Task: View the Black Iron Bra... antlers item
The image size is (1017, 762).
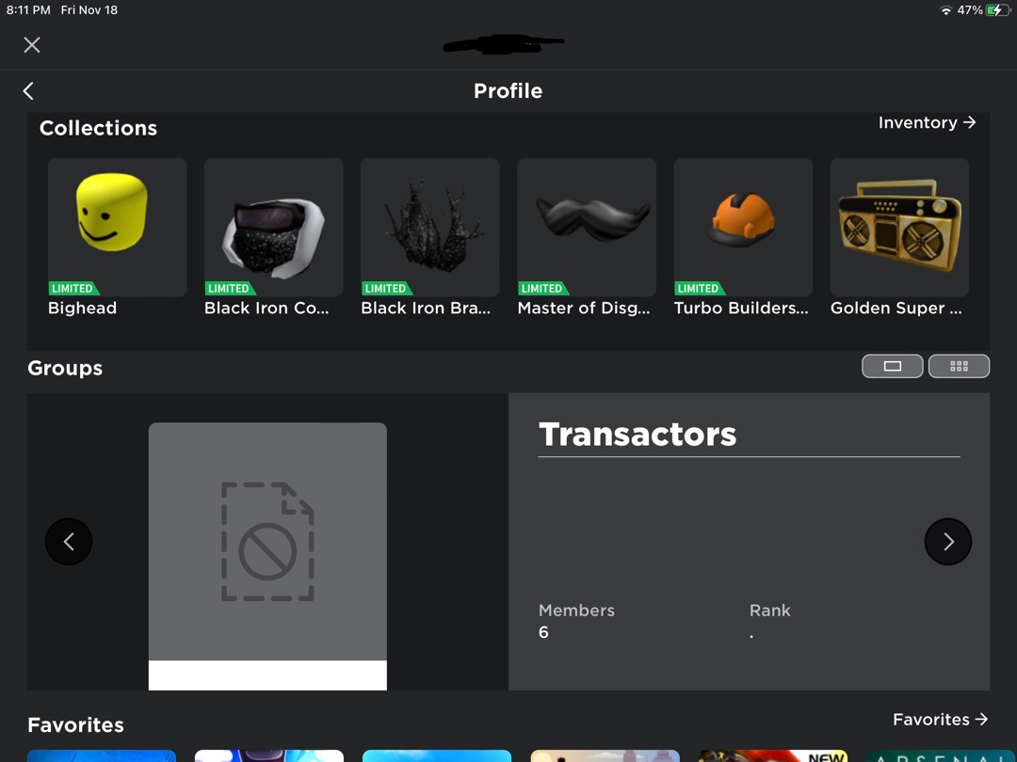Action: coord(430,227)
